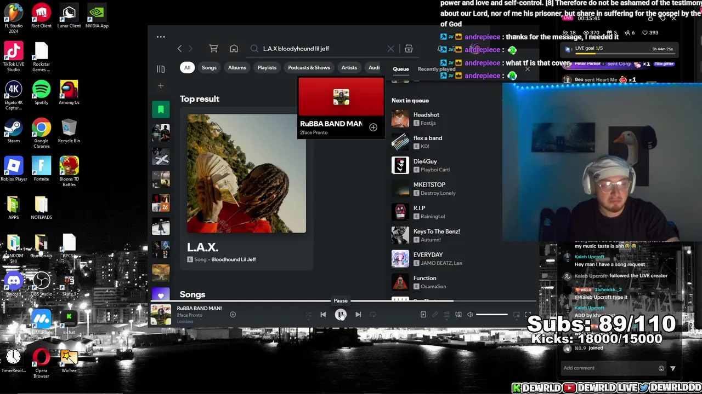Open the emoji picker beside Add comment
The image size is (702, 394).
(x=661, y=368)
